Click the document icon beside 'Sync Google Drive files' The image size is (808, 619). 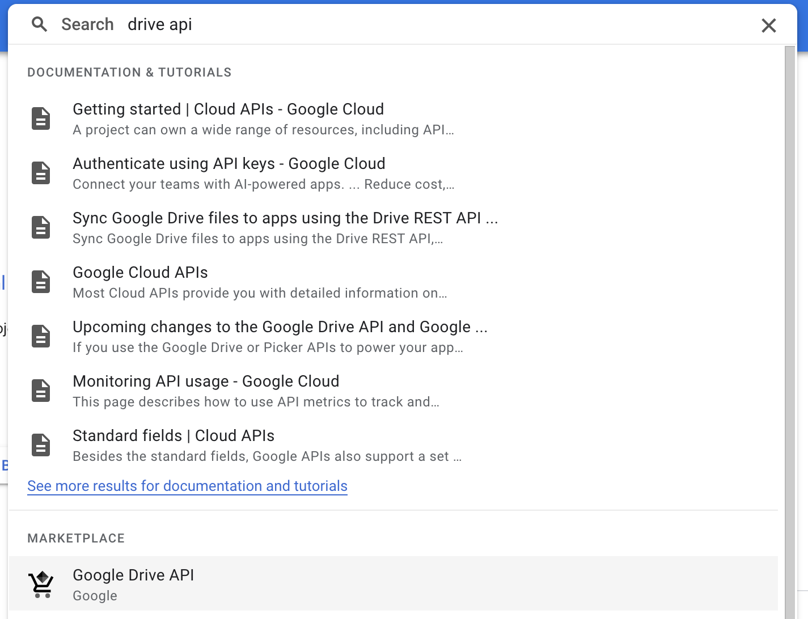click(41, 227)
